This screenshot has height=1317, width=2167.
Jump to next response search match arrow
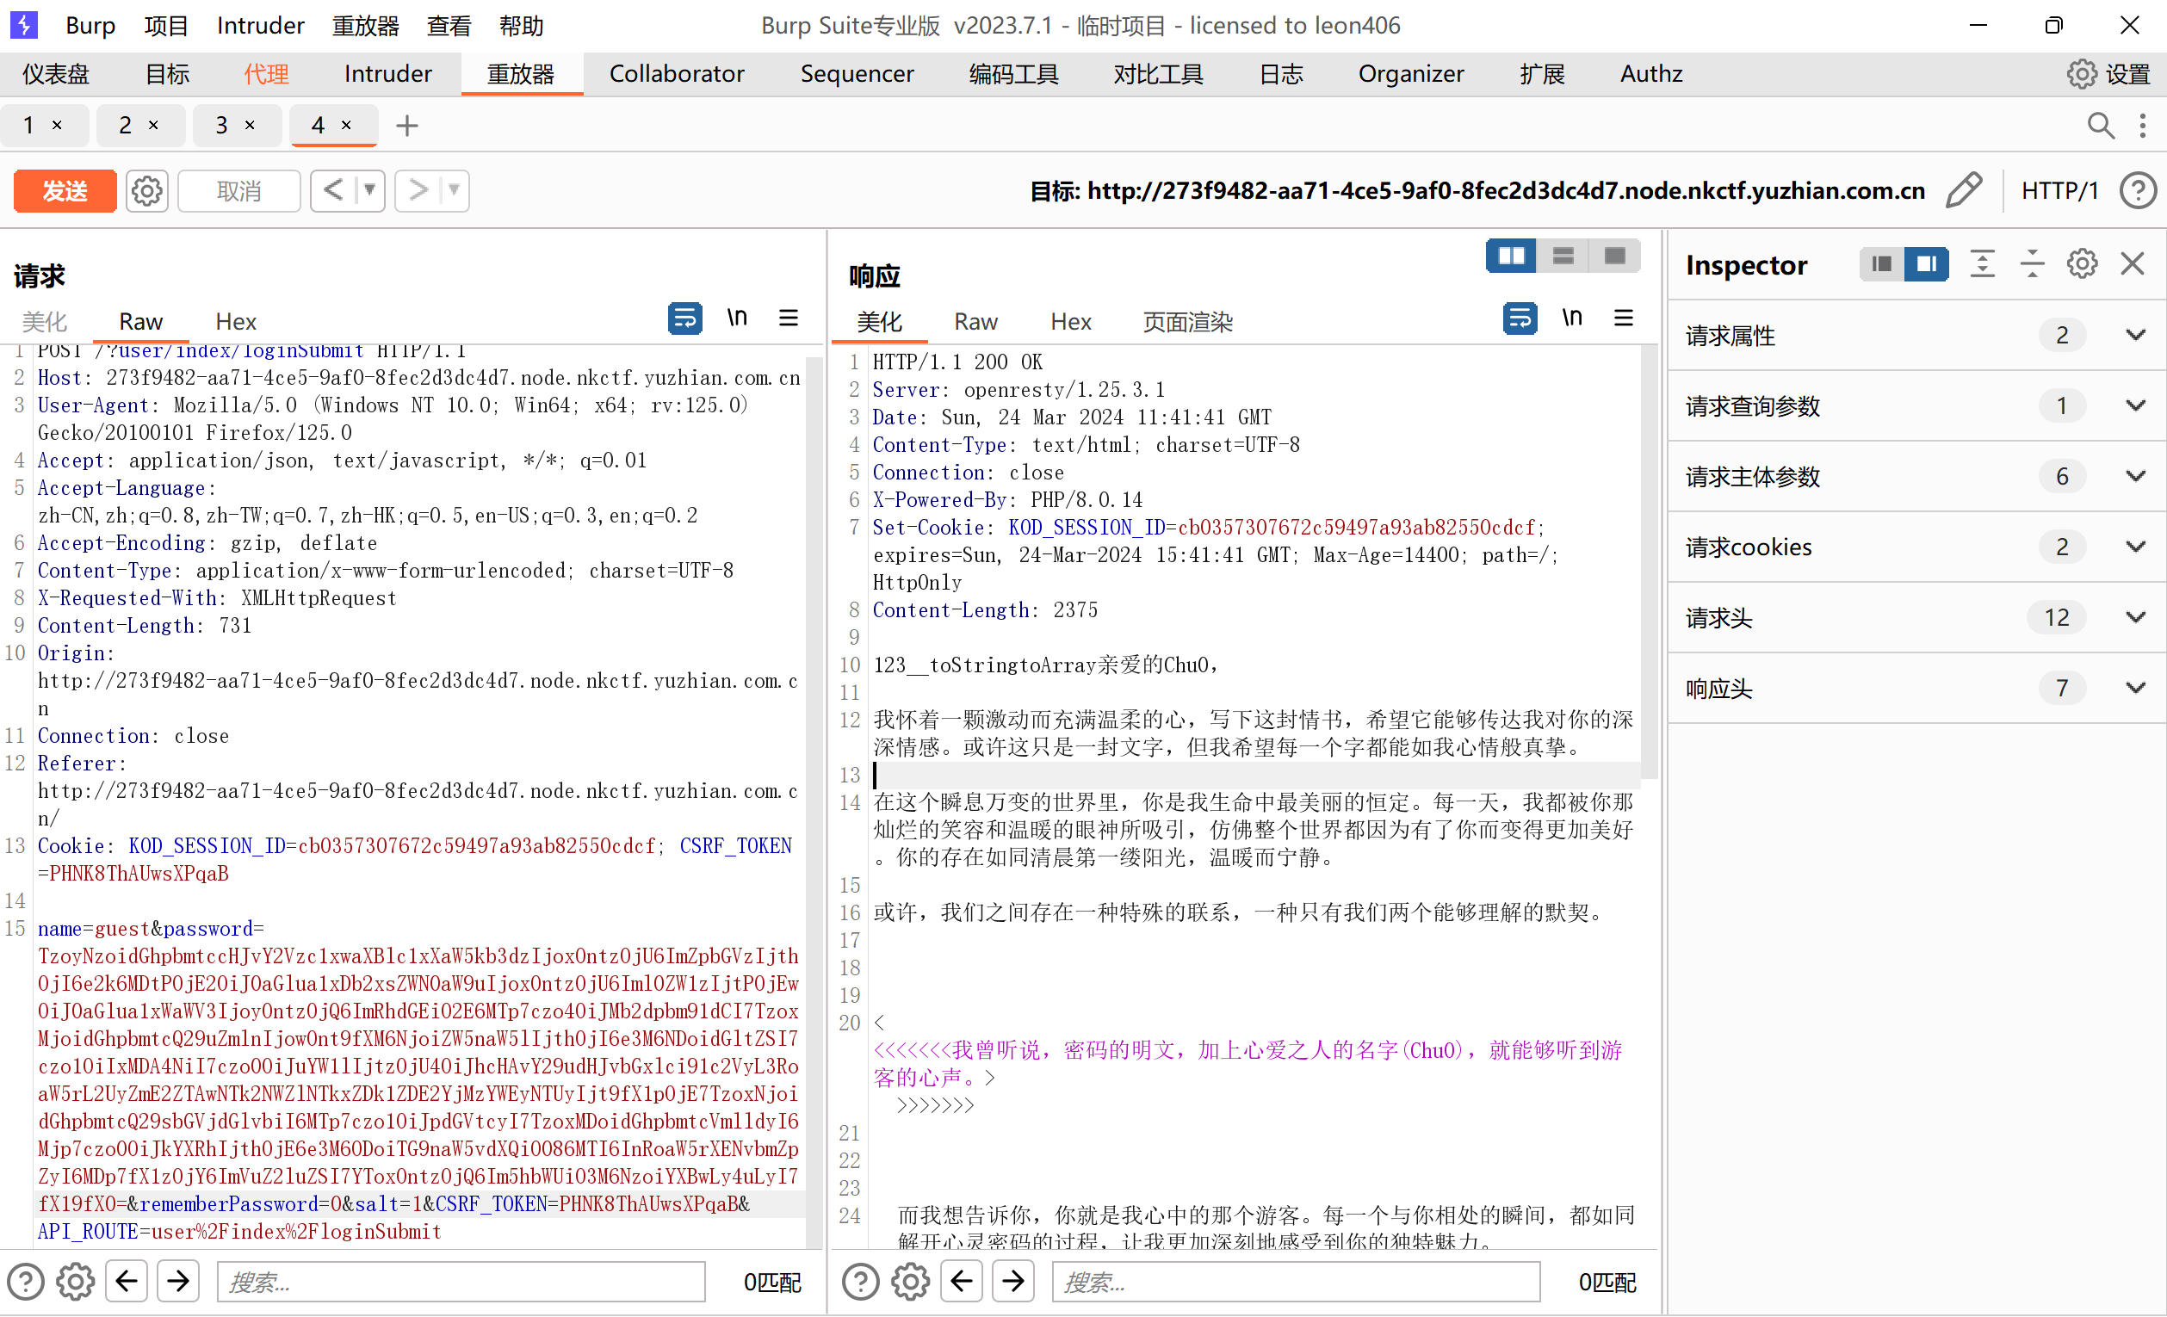pos(1013,1281)
